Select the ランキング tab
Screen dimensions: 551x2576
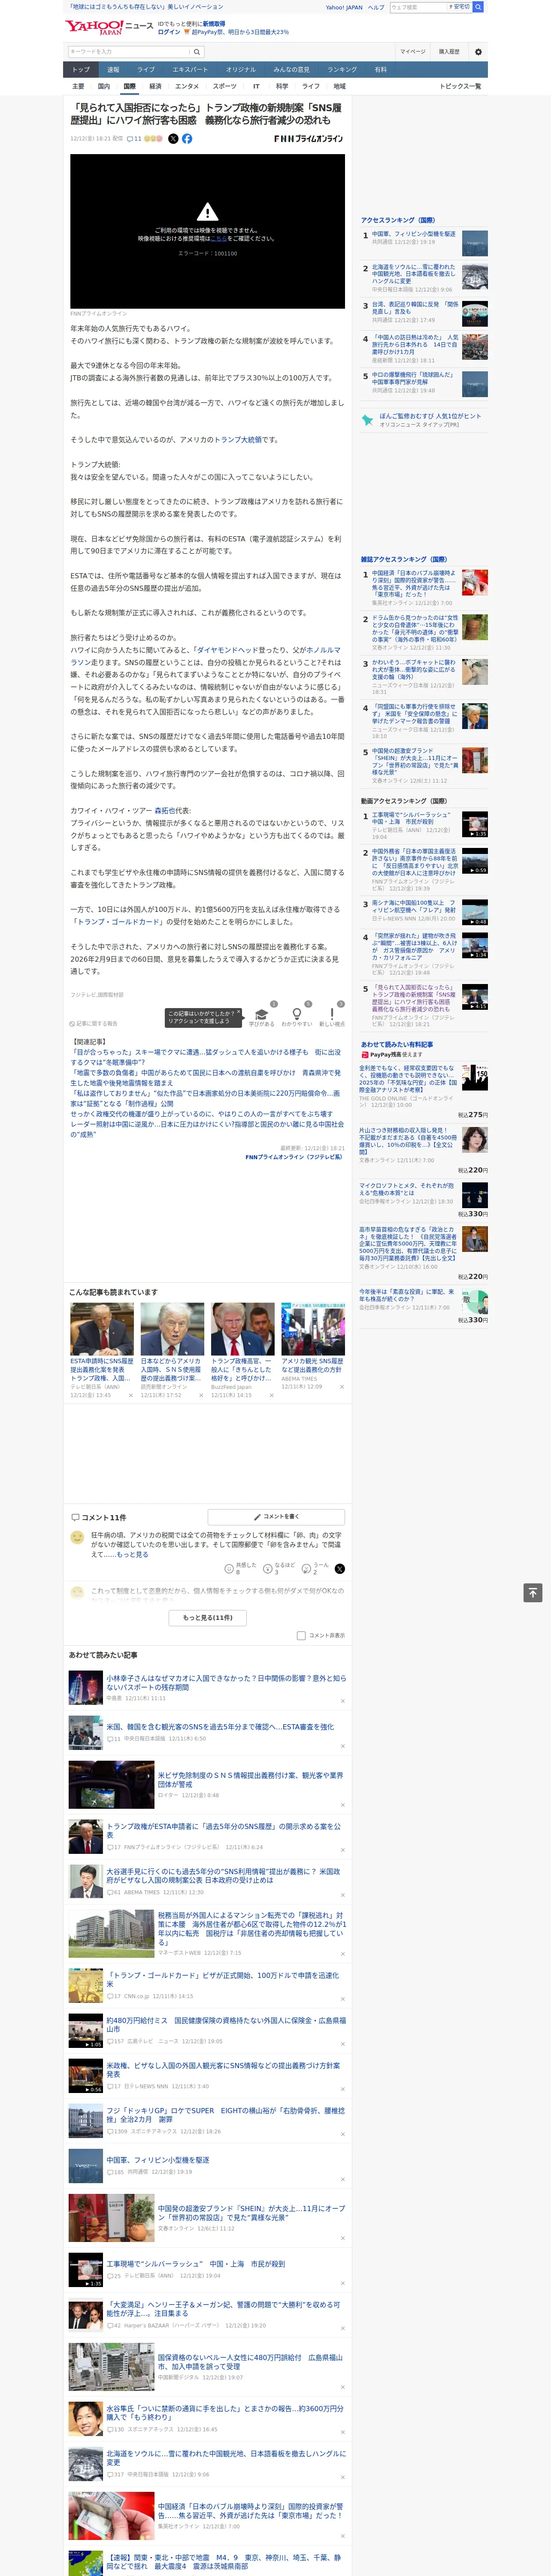342,70
